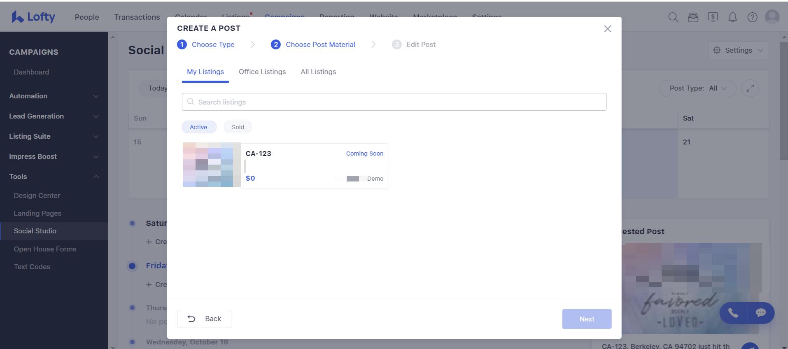Open the Post Type dropdown
Viewport: 788px width, 349px height.
coord(697,88)
